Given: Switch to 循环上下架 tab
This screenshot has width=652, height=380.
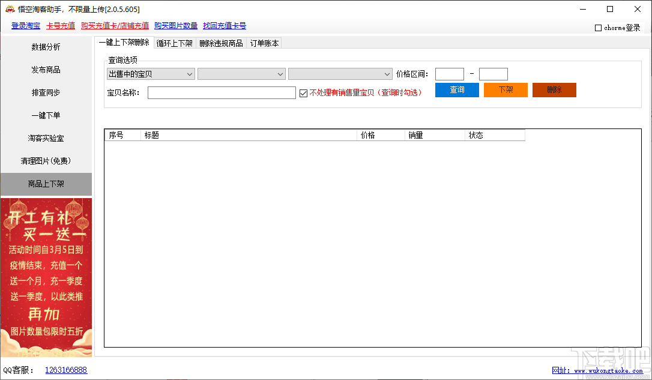Looking at the screenshot, I should (175, 43).
